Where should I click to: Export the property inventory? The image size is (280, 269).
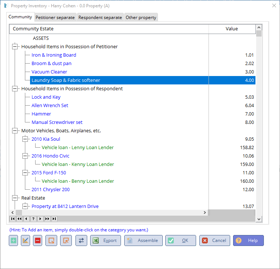click(x=106, y=240)
